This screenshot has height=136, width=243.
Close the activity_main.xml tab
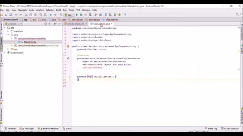86,24
